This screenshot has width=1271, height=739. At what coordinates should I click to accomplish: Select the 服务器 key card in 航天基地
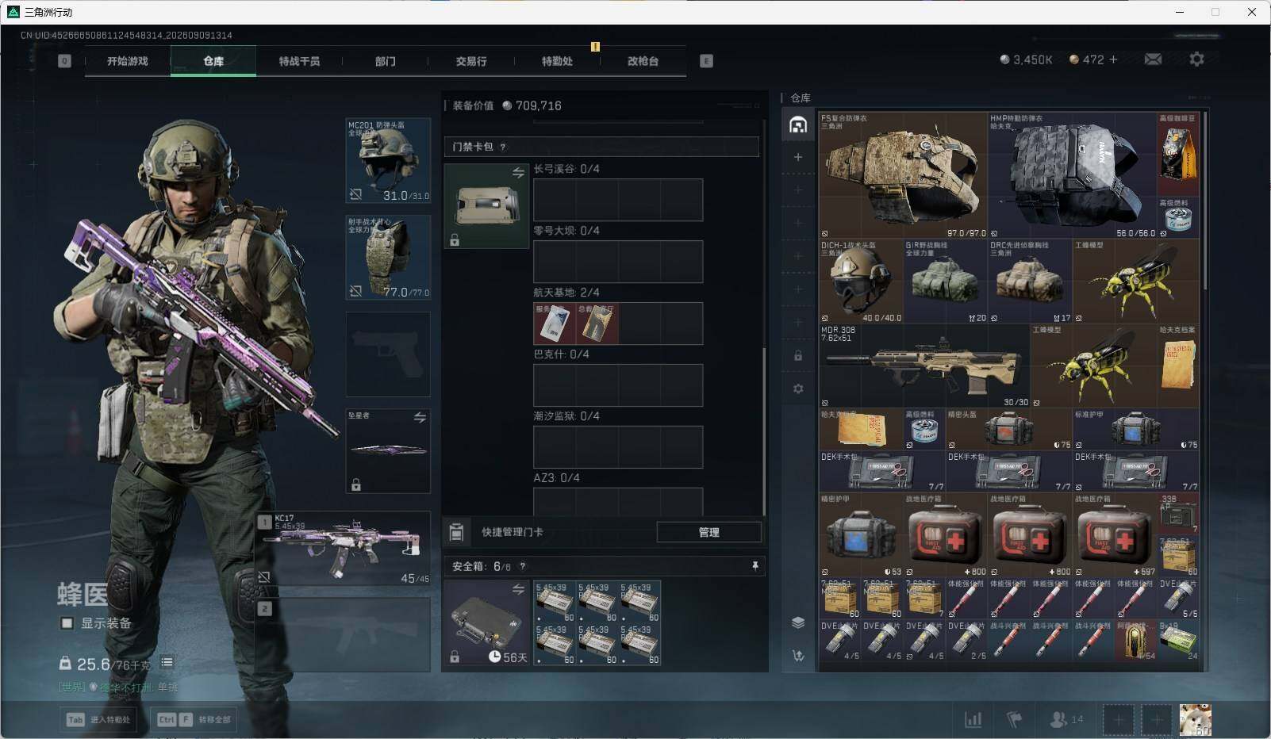tap(555, 324)
